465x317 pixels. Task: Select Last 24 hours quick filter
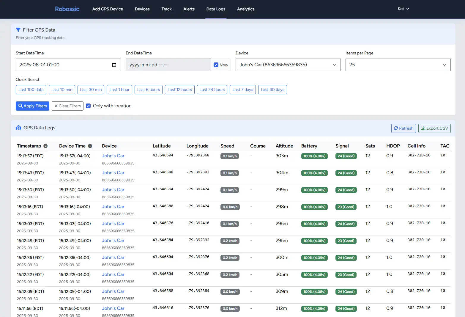point(212,90)
